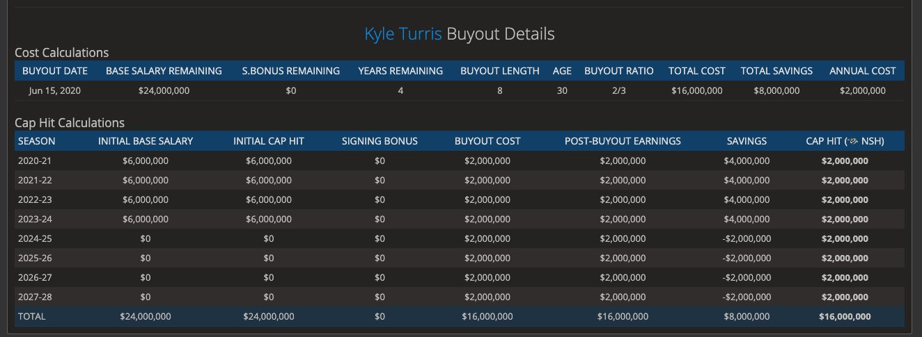The image size is (922, 337).
Task: Click the 2024-25 initial base salary $0
Action: pyautogui.click(x=146, y=238)
